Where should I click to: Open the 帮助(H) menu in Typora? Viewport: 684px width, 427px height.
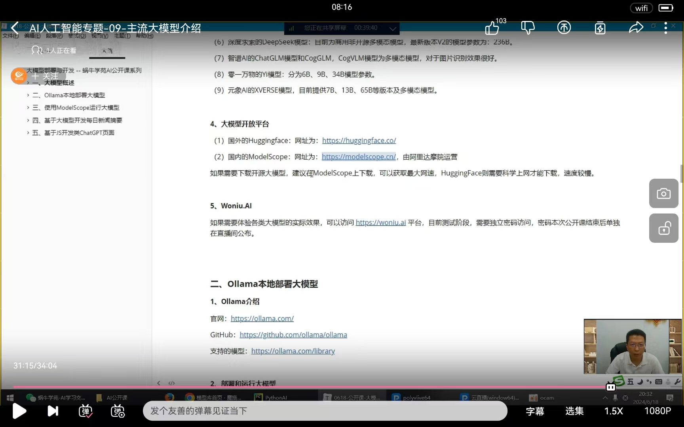(x=144, y=36)
